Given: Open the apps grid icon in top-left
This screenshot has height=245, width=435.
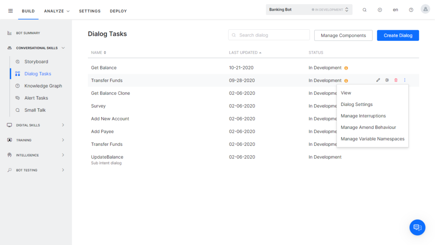Looking at the screenshot, I should pos(11,11).
